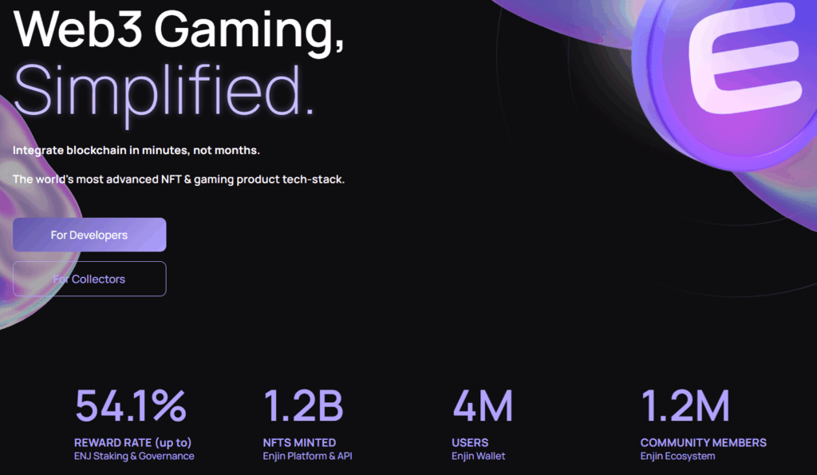
Task: Select the REWARD RATE (up to) label
Action: click(x=132, y=442)
